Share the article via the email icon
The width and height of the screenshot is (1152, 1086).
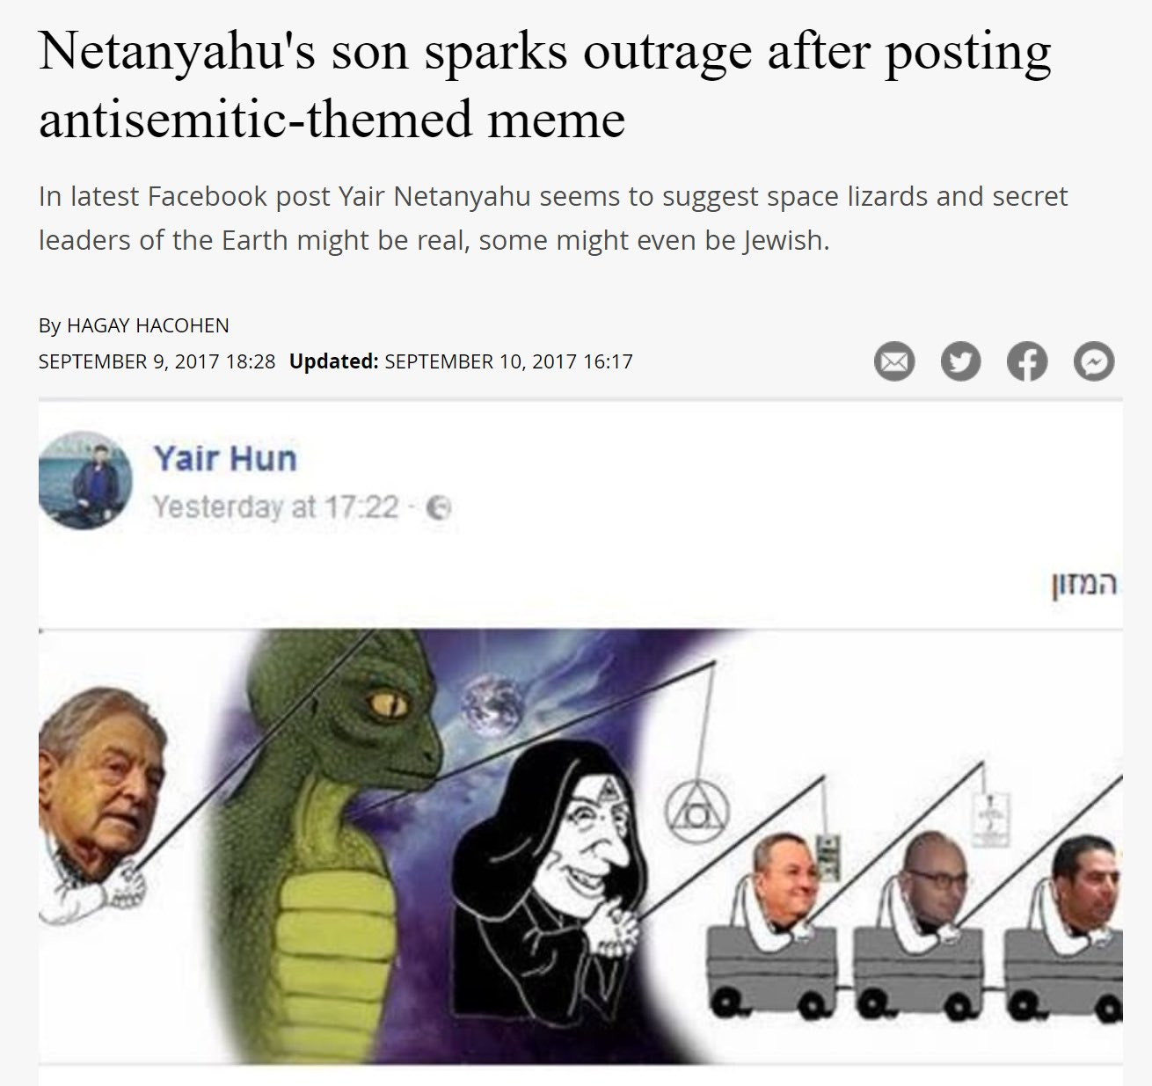click(893, 361)
